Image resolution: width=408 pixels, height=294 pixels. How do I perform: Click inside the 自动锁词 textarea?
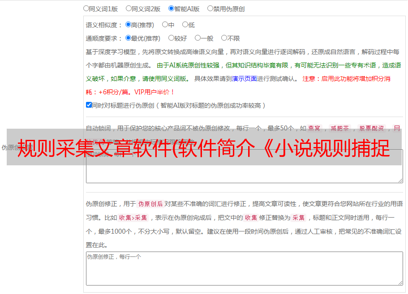pyautogui.click(x=245, y=166)
